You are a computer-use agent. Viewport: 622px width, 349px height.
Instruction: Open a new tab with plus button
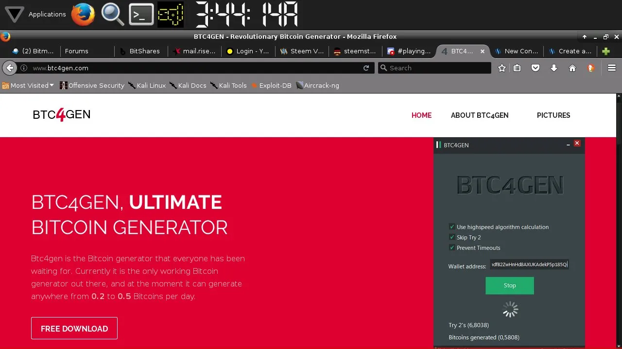[x=606, y=51]
